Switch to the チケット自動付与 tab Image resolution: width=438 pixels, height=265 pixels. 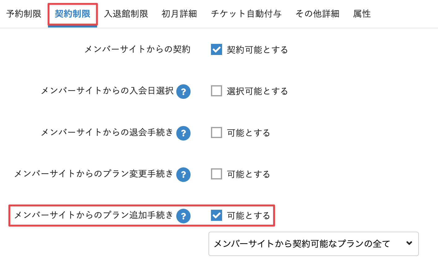pyautogui.click(x=246, y=14)
